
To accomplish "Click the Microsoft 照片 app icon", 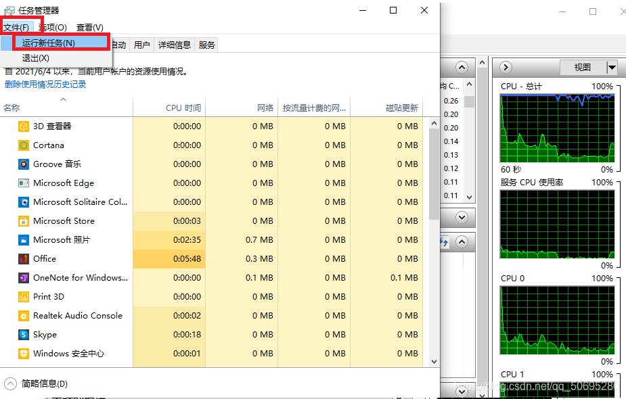I will [24, 240].
